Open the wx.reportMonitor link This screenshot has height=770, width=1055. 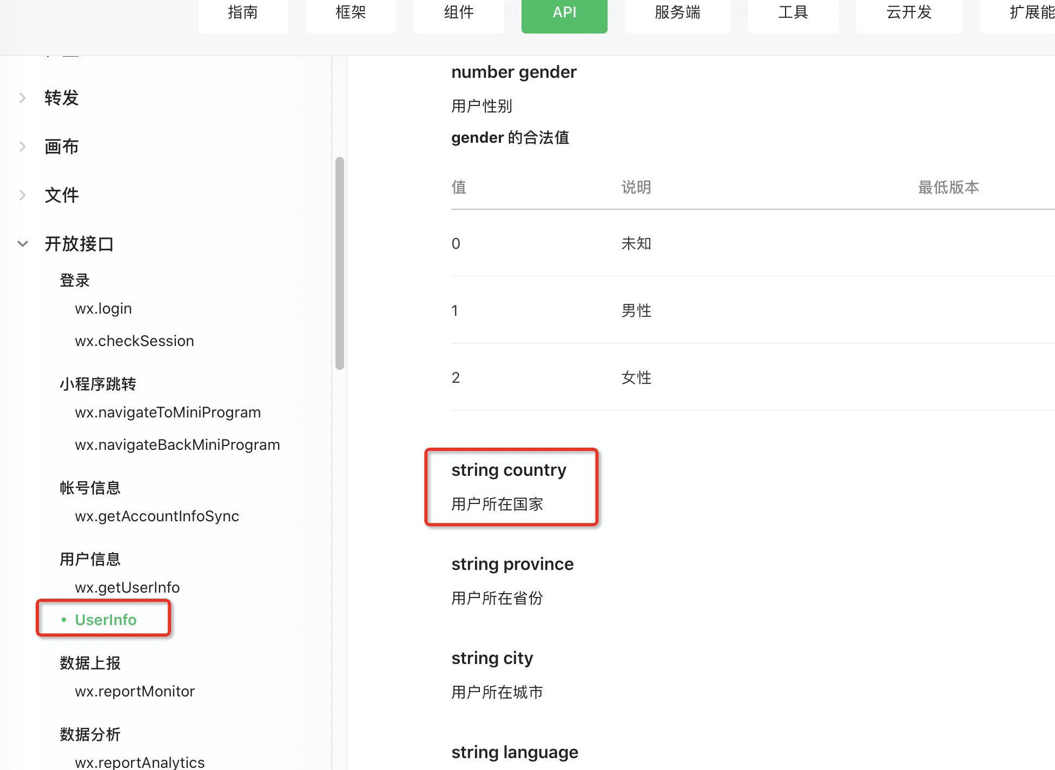click(x=135, y=692)
